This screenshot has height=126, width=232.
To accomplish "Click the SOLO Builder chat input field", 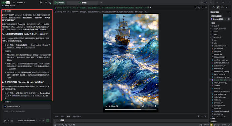I will click(26, 113).
